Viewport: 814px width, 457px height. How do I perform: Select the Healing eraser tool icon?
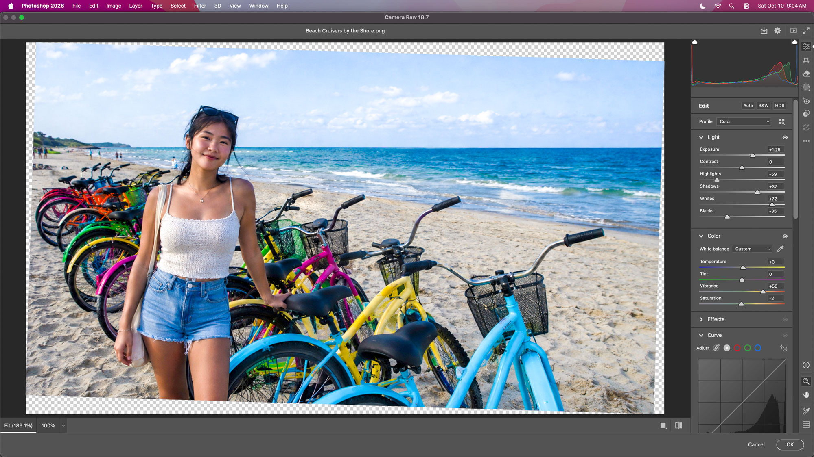[806, 74]
